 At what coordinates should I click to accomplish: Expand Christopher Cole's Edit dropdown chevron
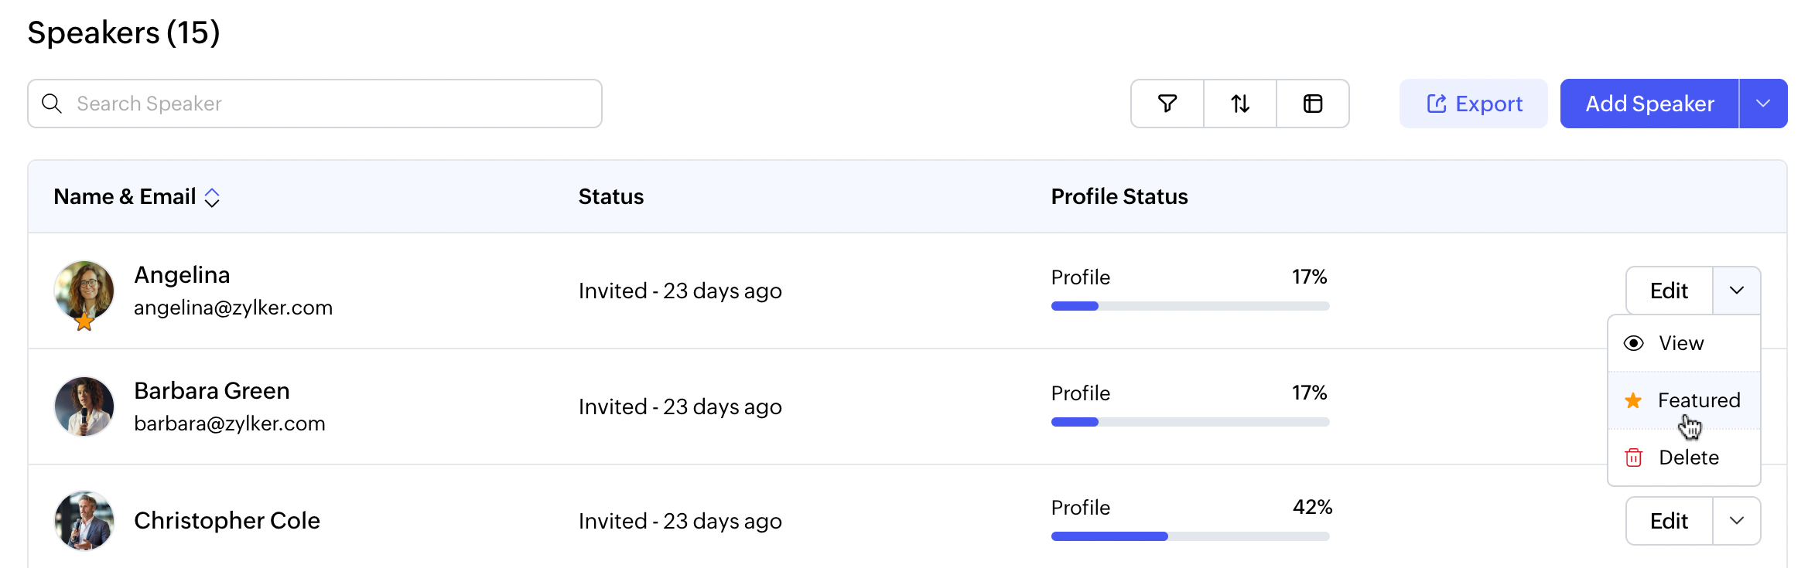click(x=1737, y=521)
